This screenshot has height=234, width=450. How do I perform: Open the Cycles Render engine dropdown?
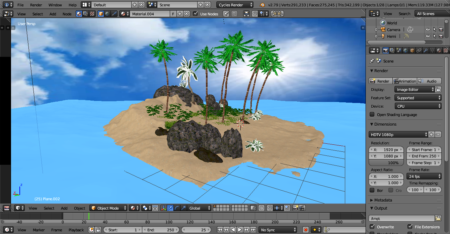235,5
